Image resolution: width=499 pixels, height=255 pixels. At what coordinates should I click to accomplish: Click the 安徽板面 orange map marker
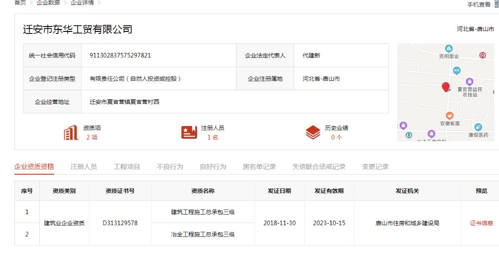pyautogui.click(x=449, y=116)
